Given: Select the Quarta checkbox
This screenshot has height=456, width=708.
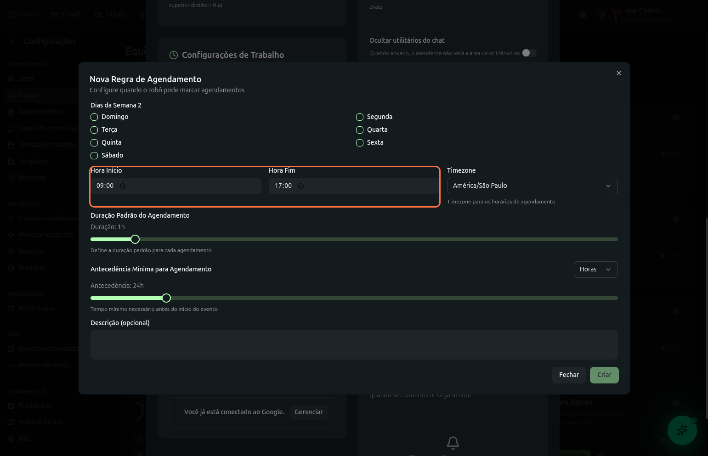Looking at the screenshot, I should click(x=360, y=130).
